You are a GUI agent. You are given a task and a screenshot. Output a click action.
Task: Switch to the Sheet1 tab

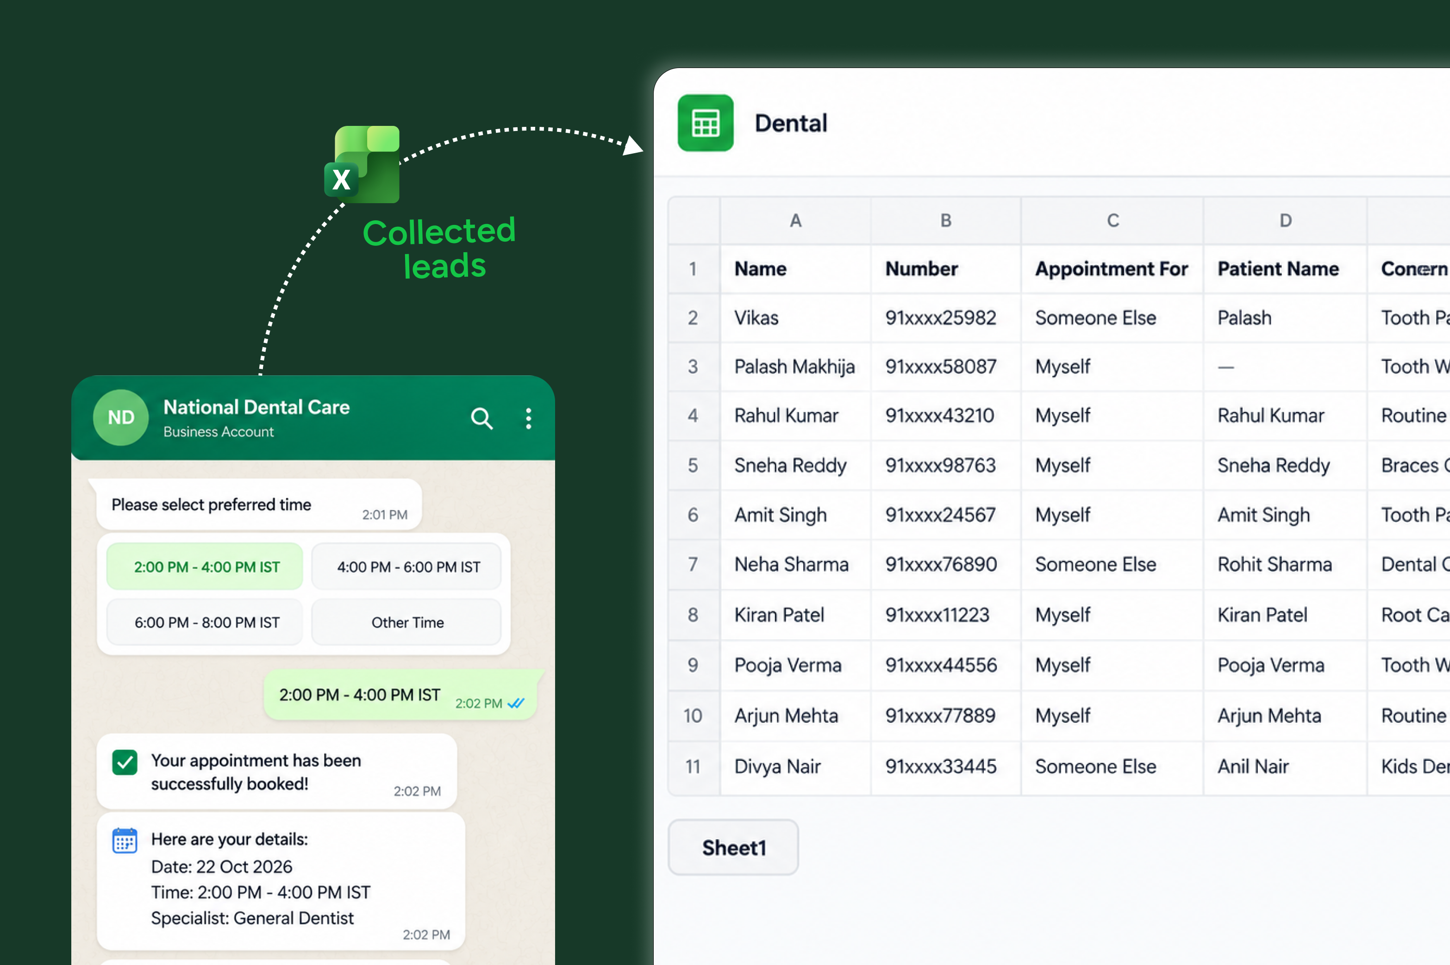pos(734,847)
